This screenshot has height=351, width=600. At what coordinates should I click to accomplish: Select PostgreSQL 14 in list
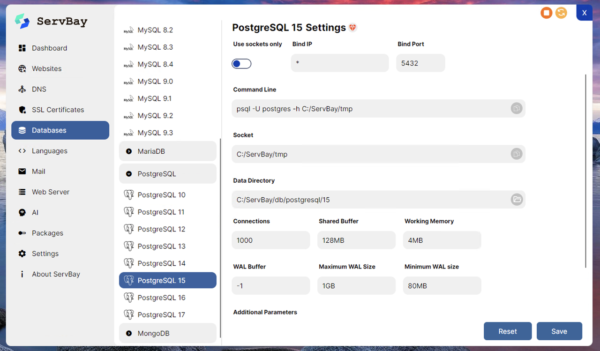coord(168,263)
